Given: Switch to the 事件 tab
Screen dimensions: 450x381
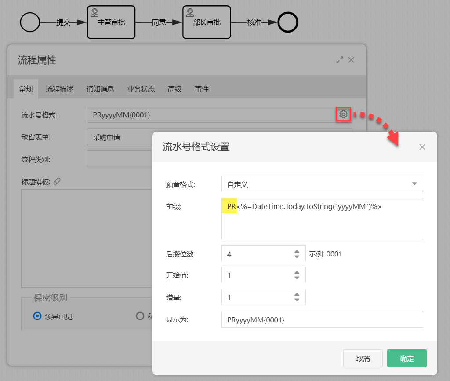Looking at the screenshot, I should [x=201, y=89].
